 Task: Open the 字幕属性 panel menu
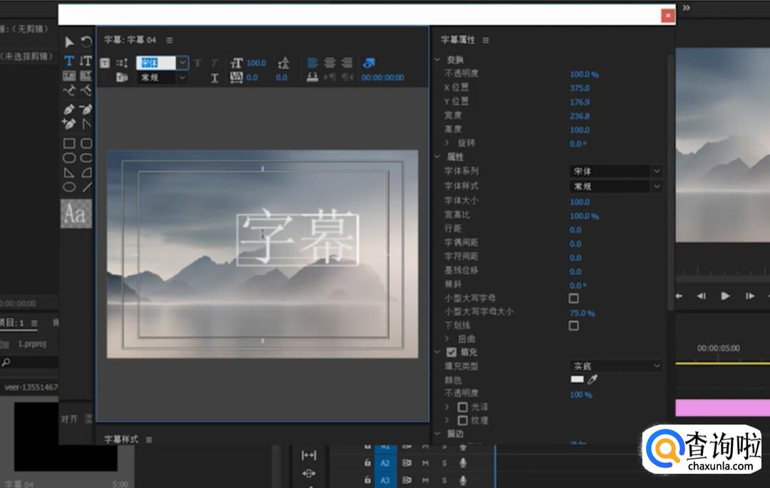[486, 40]
